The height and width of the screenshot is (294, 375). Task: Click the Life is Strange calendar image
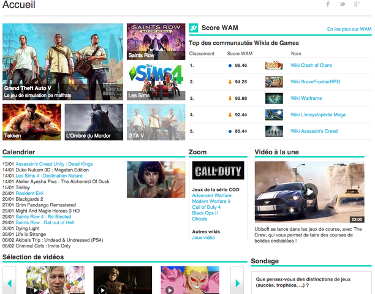(x=156, y=179)
